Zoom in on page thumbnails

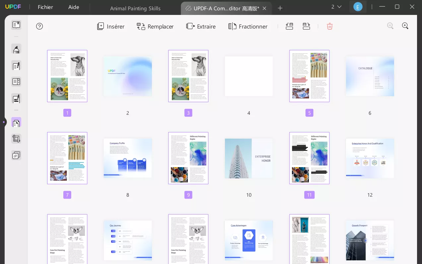tap(405, 26)
